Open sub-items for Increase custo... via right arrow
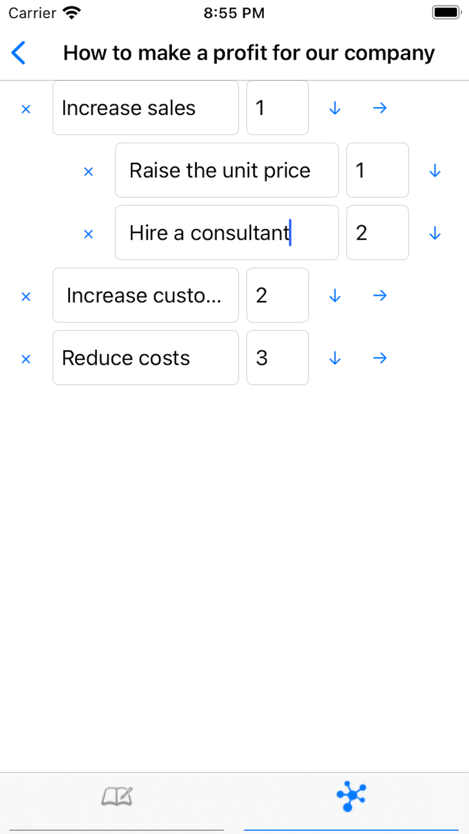 click(x=380, y=296)
